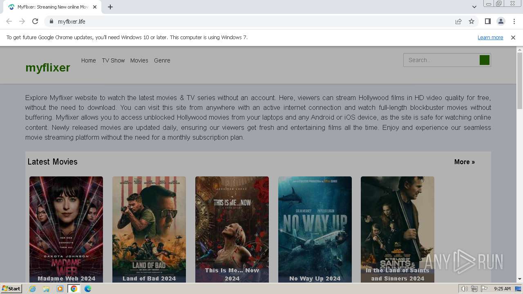Focus the Search input field
This screenshot has height=294, width=523.
point(441,60)
